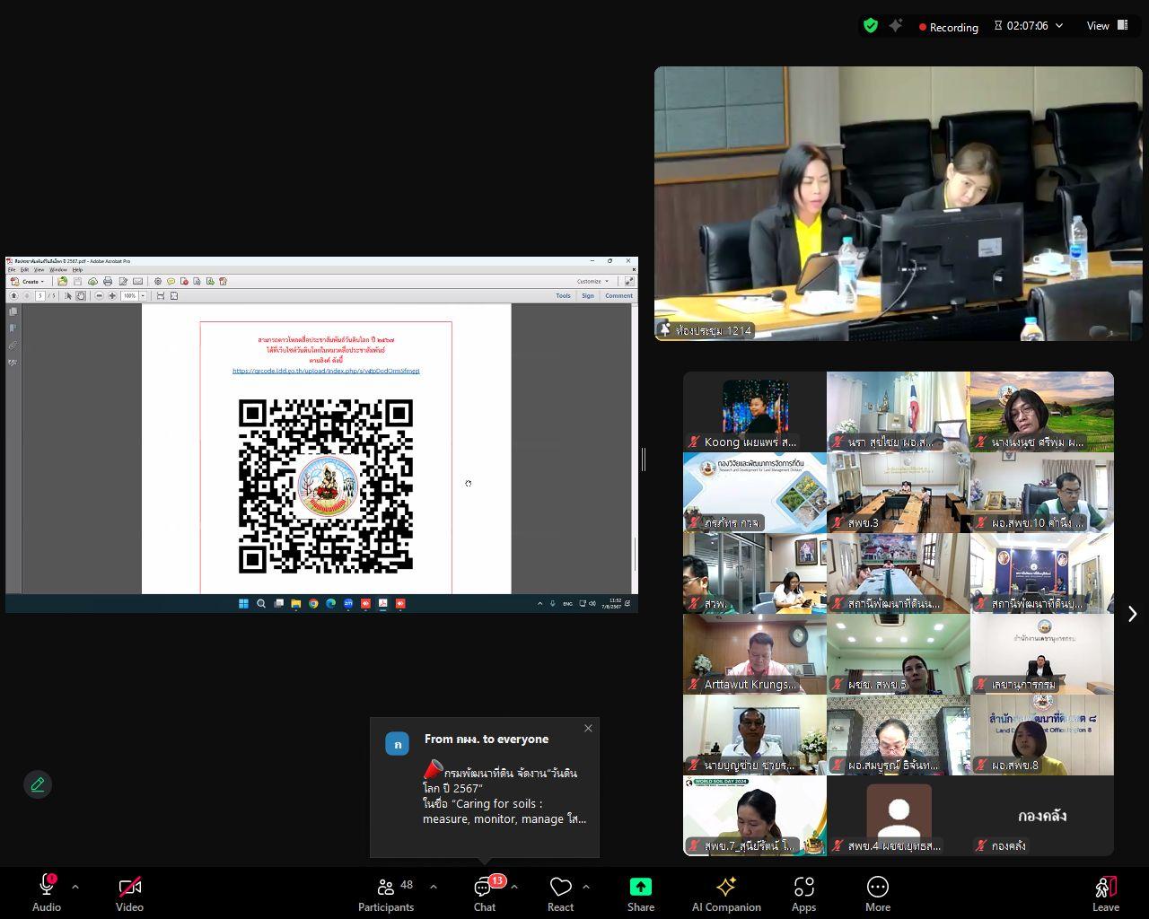Click the QR code image in PDF
This screenshot has width=1149, height=919.
tap(326, 486)
